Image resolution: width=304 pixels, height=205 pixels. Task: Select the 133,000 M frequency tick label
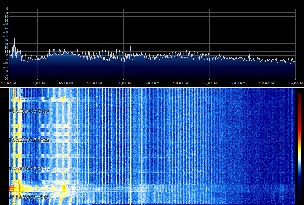point(238,83)
